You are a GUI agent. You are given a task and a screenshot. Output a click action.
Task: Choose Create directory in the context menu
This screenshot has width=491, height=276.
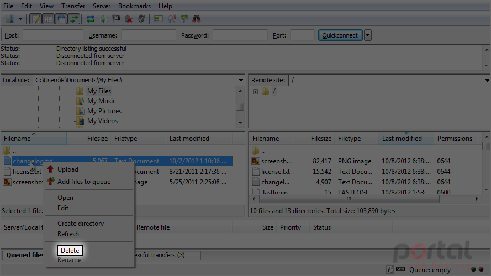coord(81,224)
